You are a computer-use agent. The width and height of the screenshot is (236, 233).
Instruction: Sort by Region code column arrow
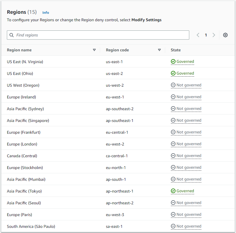pos(159,50)
